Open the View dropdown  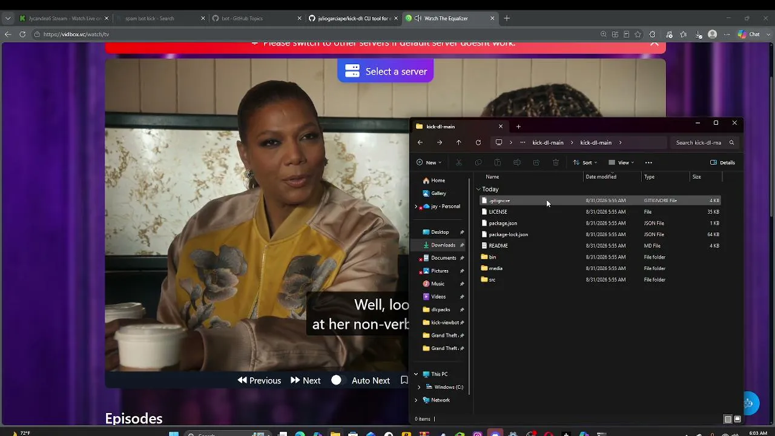coord(621,162)
